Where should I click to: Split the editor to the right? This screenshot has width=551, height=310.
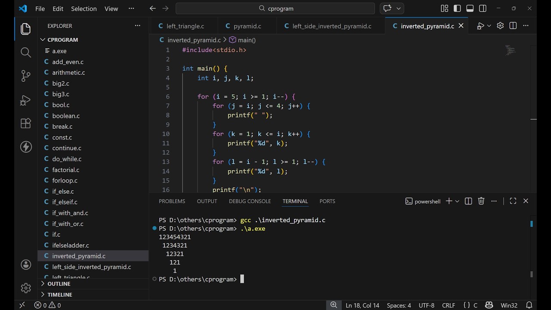click(513, 26)
